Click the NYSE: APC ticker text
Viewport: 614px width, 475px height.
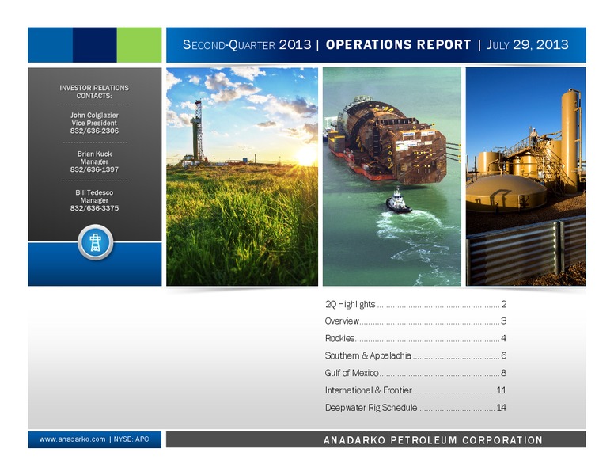[131, 439]
